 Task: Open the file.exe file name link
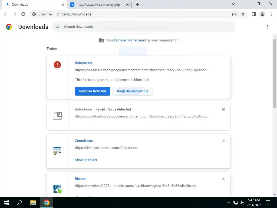(x=81, y=179)
